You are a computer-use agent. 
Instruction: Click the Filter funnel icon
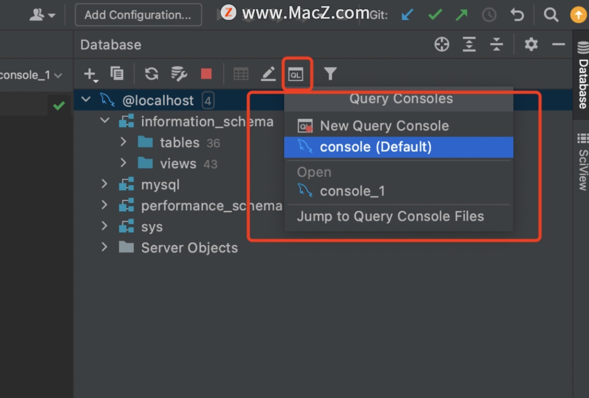pyautogui.click(x=330, y=73)
